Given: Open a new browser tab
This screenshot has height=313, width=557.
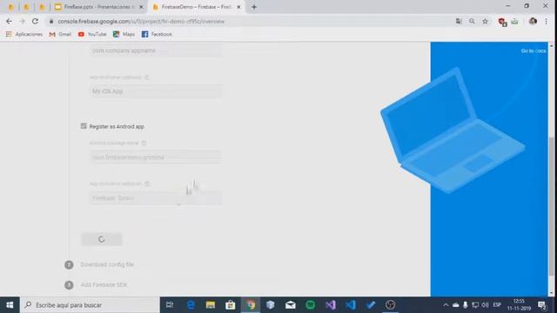Looking at the screenshot, I should [x=254, y=7].
